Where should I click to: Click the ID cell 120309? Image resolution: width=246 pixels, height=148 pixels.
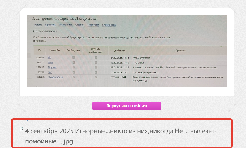click(x=40, y=58)
